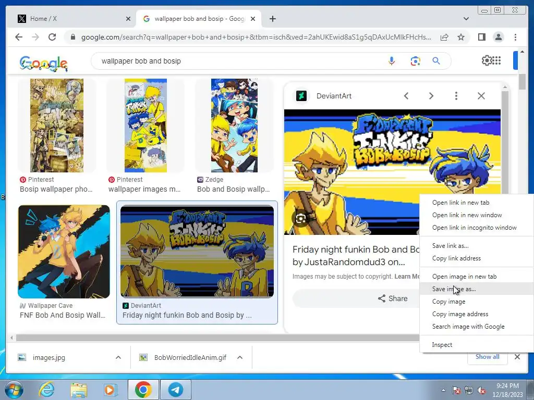Click Show all downloads
This screenshot has width=534, height=400.
click(488, 356)
